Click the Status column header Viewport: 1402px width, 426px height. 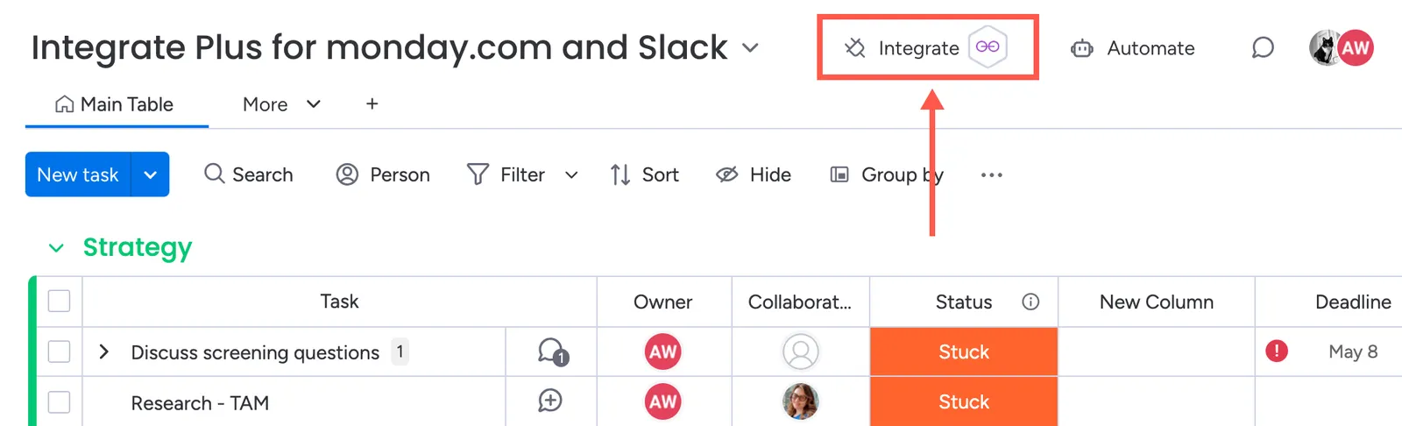(x=964, y=302)
